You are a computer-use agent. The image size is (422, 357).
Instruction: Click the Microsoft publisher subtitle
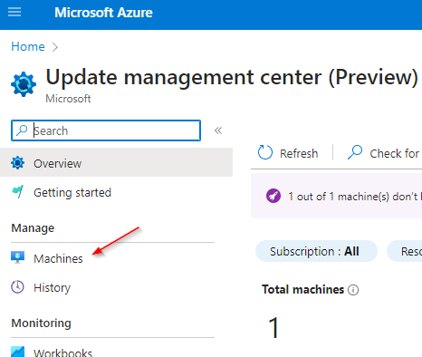pos(68,99)
